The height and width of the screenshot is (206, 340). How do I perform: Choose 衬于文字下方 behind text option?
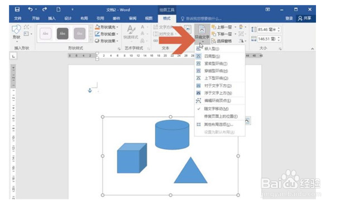(220, 86)
